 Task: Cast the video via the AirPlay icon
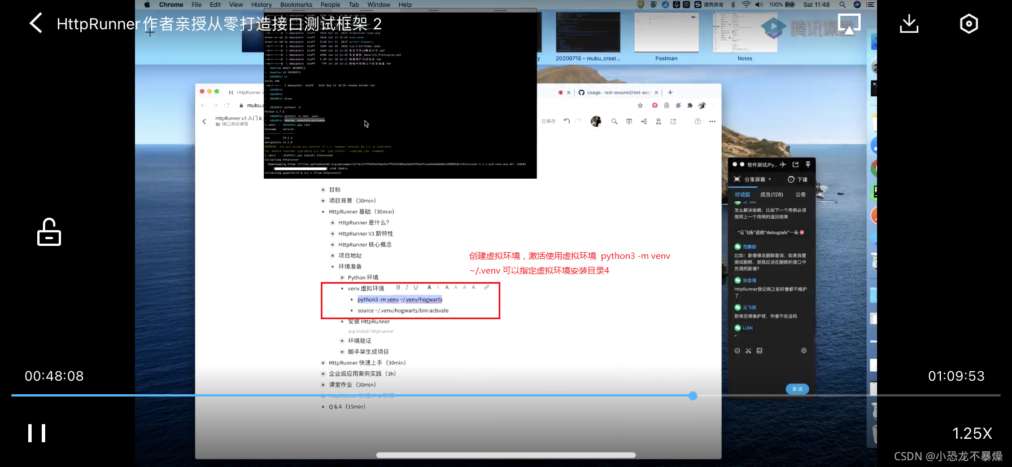click(849, 24)
